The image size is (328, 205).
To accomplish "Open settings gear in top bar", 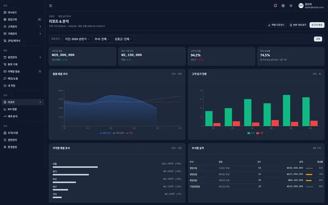I will coord(283,6).
